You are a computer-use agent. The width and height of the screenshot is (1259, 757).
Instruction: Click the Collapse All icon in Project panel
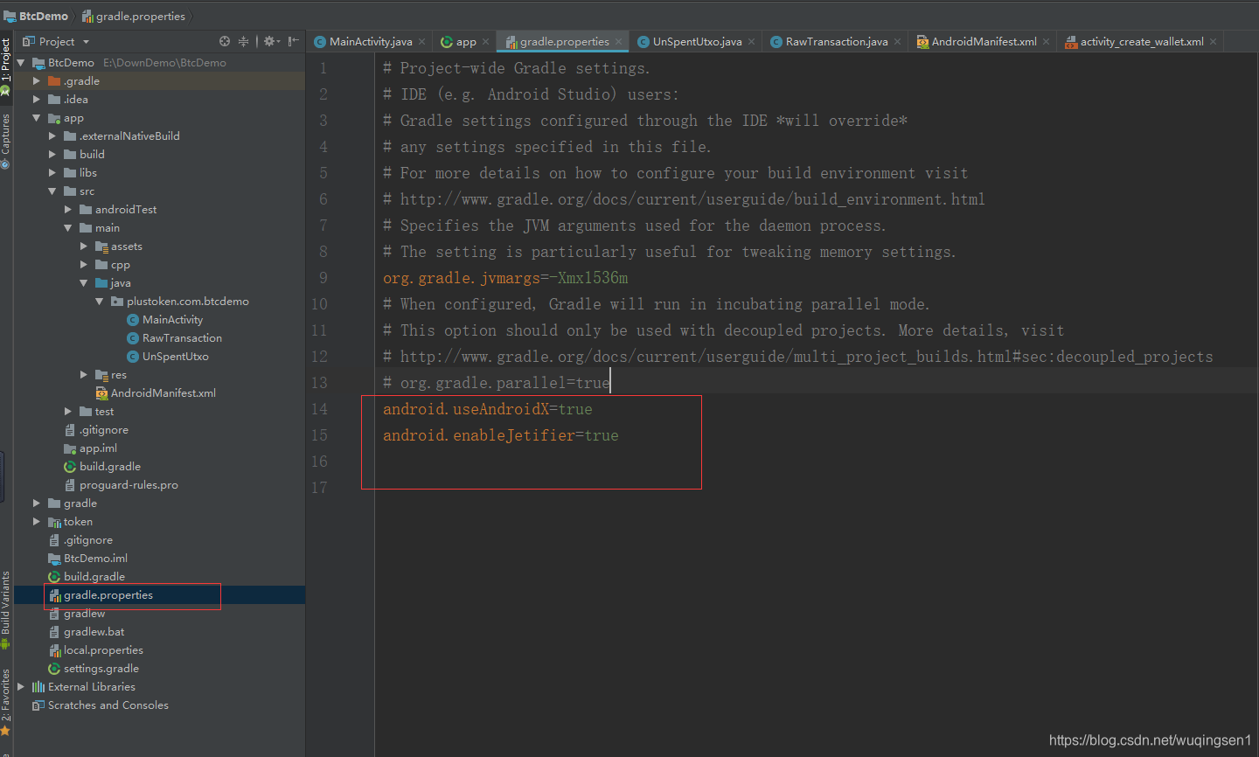click(x=243, y=41)
